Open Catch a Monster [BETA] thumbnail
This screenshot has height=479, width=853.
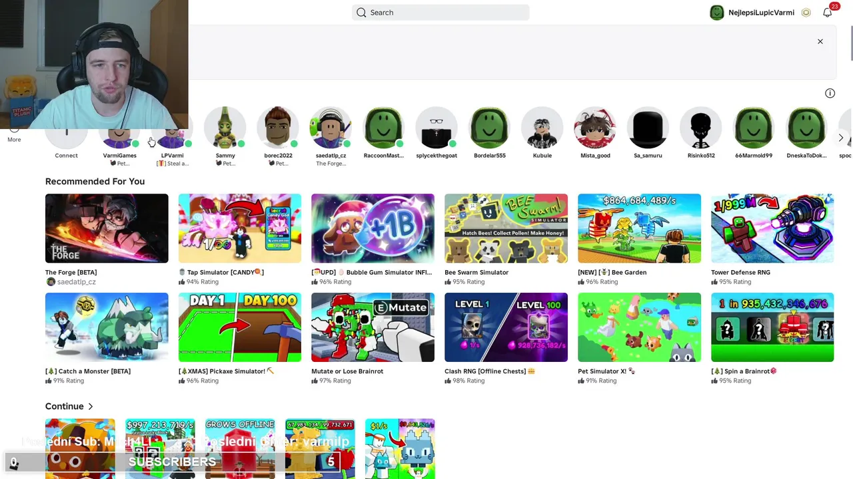[107, 327]
